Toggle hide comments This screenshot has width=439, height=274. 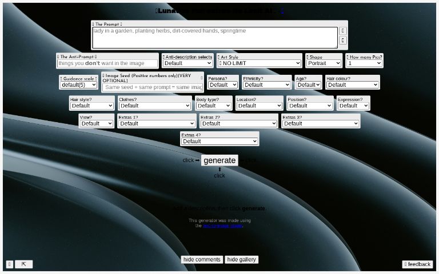[202, 260]
